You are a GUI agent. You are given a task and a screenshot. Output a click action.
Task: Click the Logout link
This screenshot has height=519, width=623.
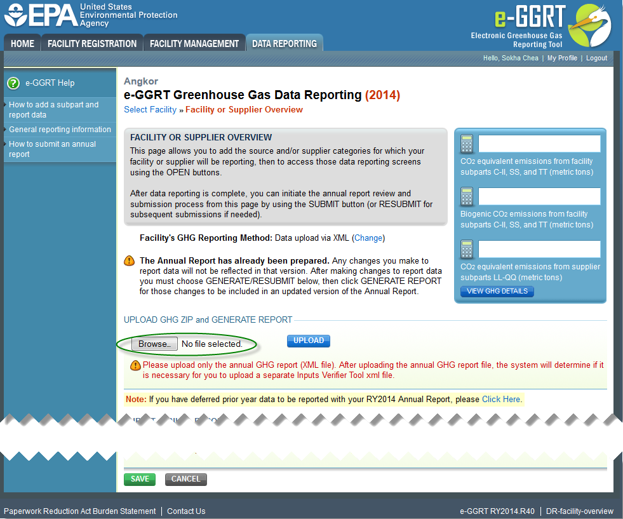click(x=596, y=58)
